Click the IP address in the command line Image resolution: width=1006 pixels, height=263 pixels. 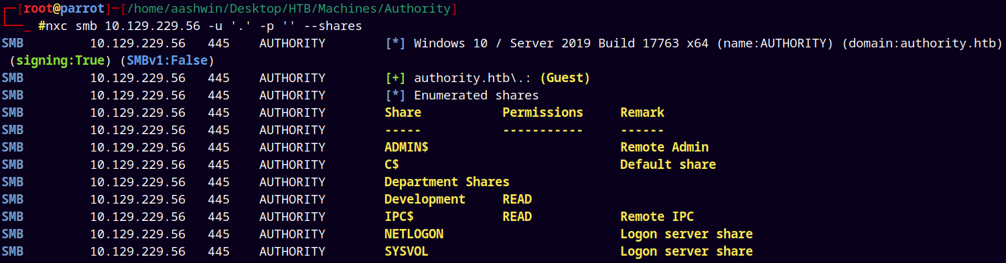[153, 27]
